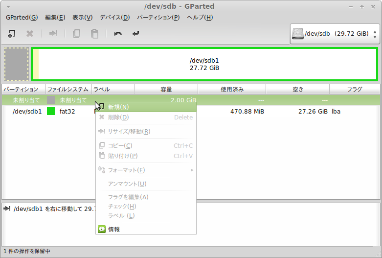Click the 27.26 GiB free value
This screenshot has height=258, width=382.
click(313, 112)
